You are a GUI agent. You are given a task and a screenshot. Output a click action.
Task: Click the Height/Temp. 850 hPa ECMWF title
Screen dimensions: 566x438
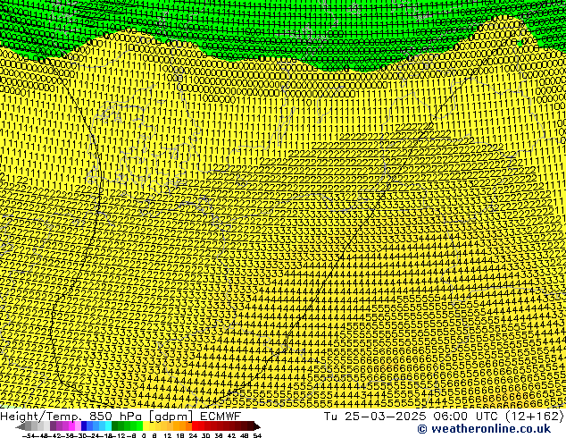[x=121, y=417]
